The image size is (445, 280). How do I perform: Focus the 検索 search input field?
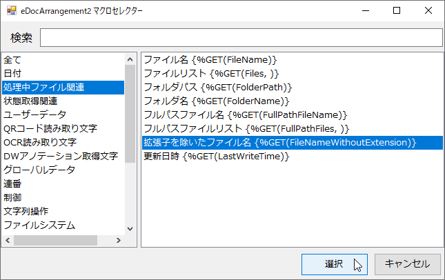241,37
